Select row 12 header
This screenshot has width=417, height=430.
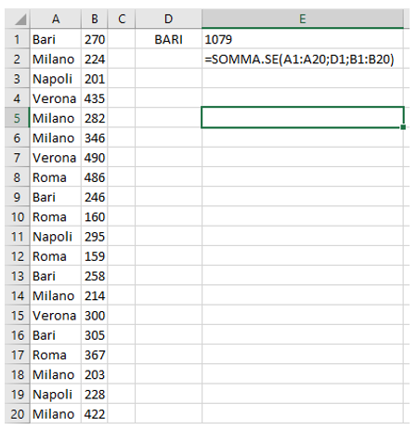click(x=18, y=256)
